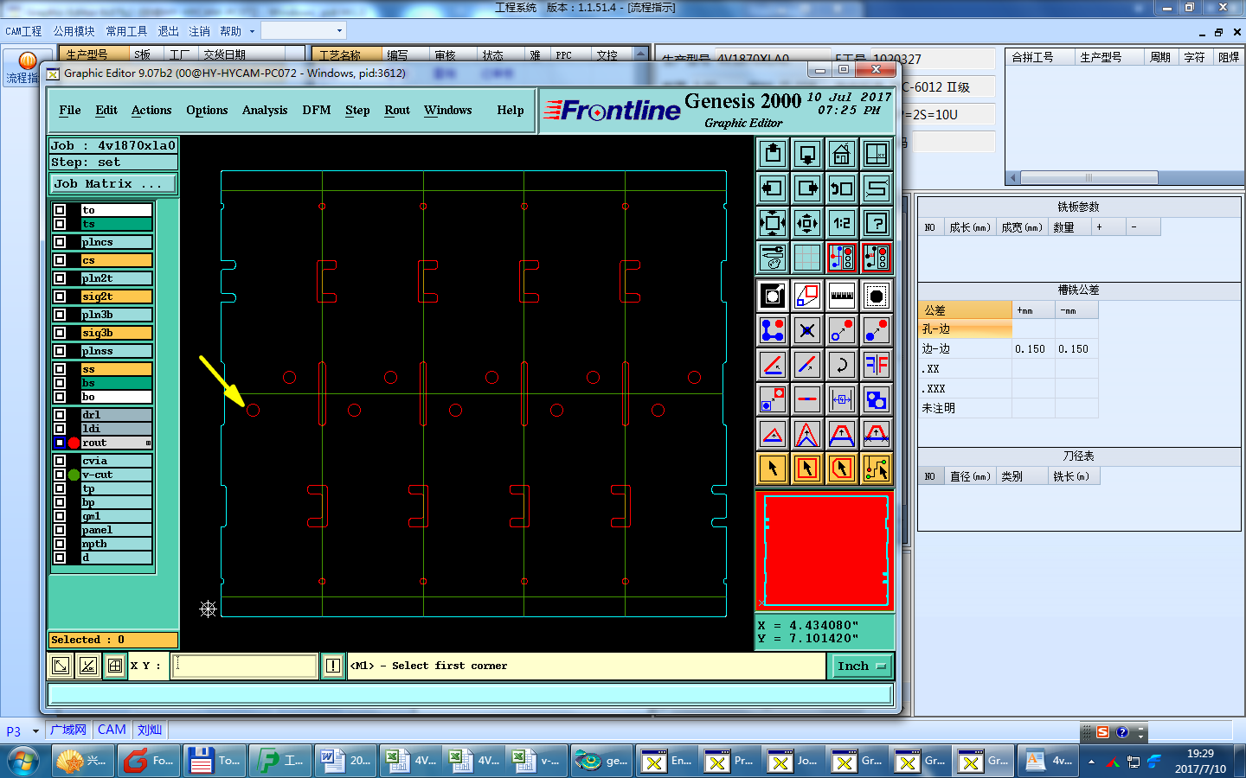Click the 注销 menu item
Viewport: 1246px width, 778px height.
(x=199, y=31)
